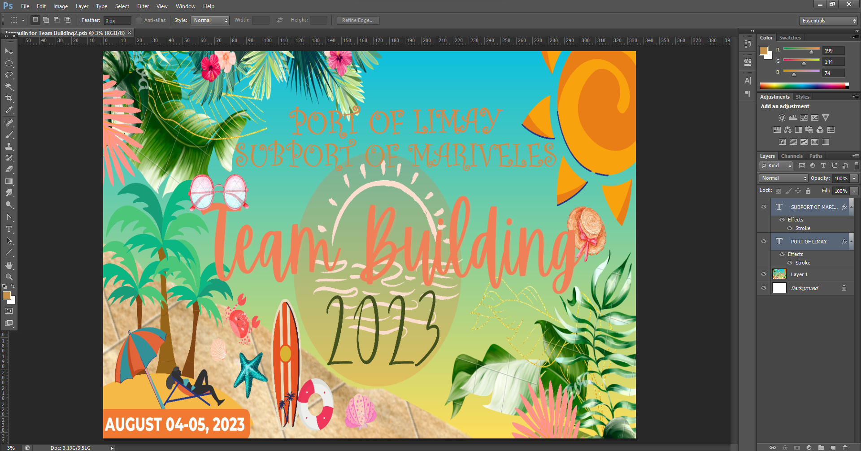This screenshot has height=451, width=861.
Task: Switch to the Channels tab
Action: coord(791,156)
